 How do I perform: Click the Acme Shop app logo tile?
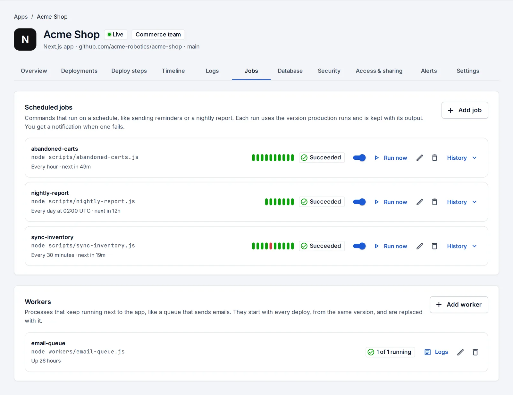pos(25,39)
